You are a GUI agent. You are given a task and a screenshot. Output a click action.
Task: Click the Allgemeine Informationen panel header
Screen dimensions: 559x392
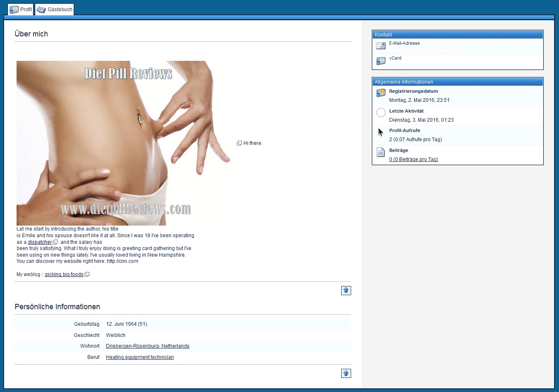(457, 82)
